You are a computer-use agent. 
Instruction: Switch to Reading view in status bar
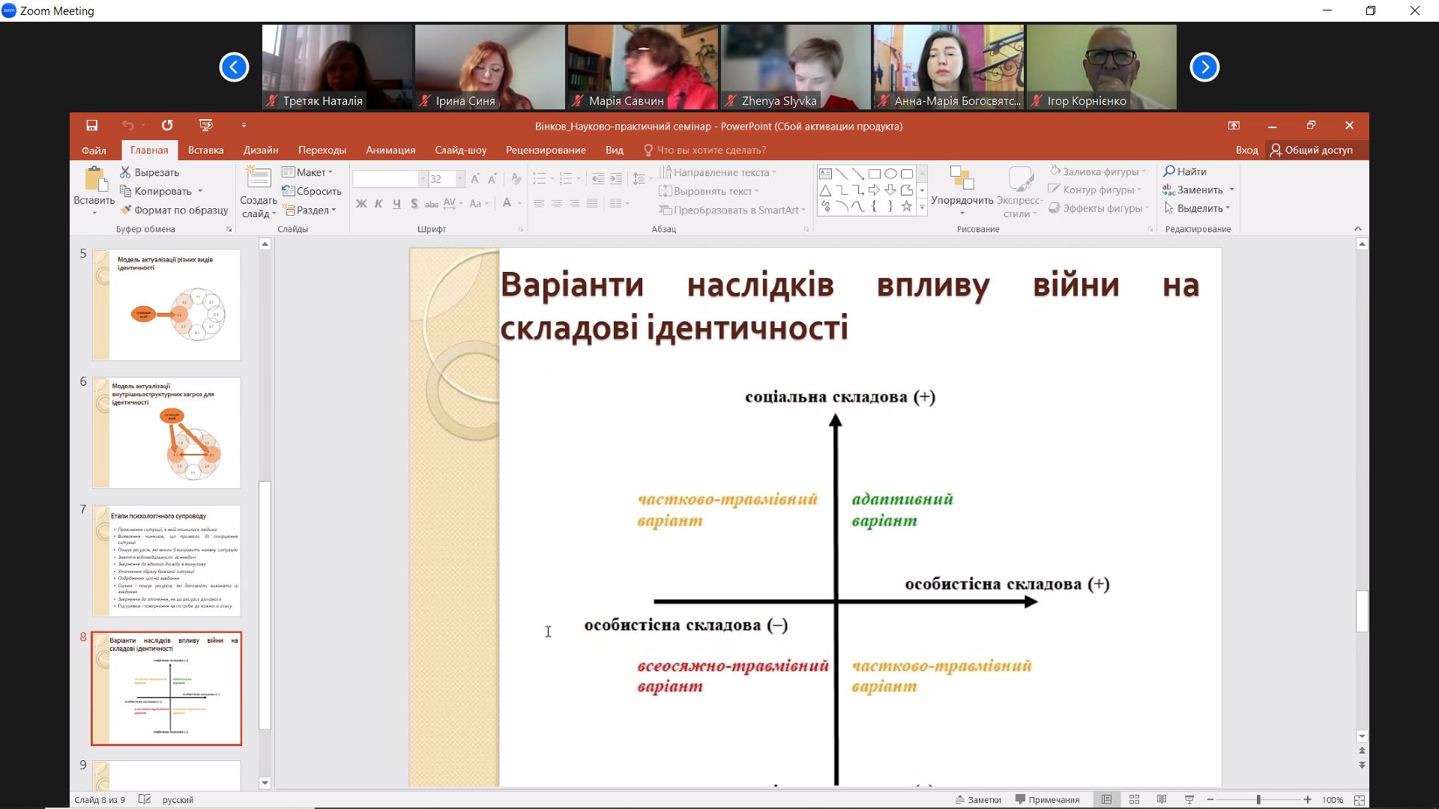click(x=1162, y=799)
